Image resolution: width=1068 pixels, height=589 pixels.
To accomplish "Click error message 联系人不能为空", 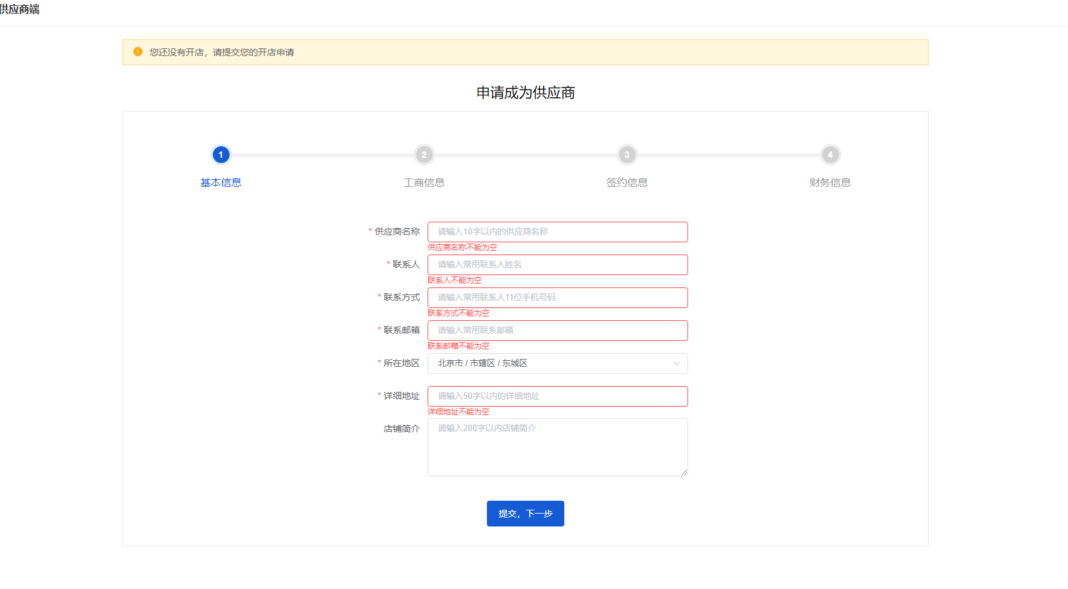I will tap(455, 280).
